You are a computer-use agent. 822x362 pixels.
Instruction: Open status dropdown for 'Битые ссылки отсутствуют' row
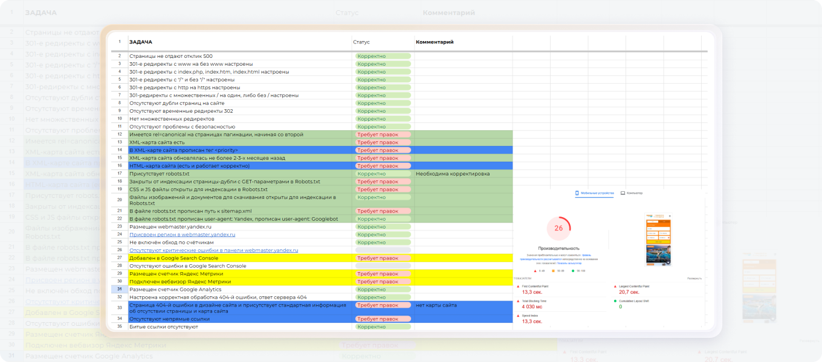coord(383,326)
